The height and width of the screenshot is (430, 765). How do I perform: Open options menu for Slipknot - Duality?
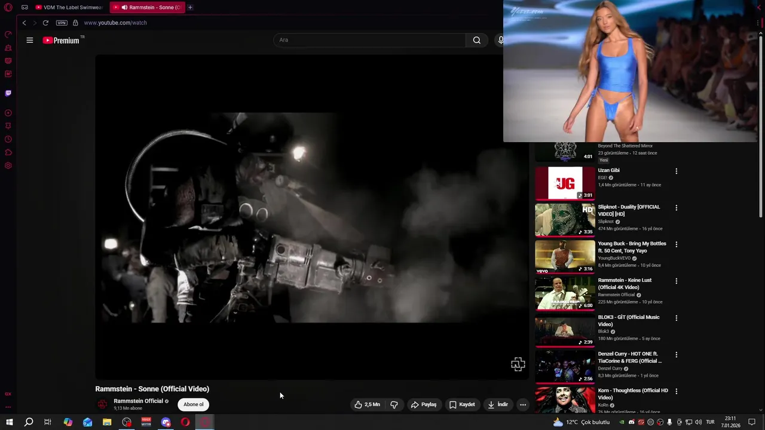click(677, 208)
